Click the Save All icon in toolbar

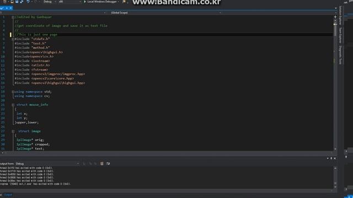tap(22, 2)
